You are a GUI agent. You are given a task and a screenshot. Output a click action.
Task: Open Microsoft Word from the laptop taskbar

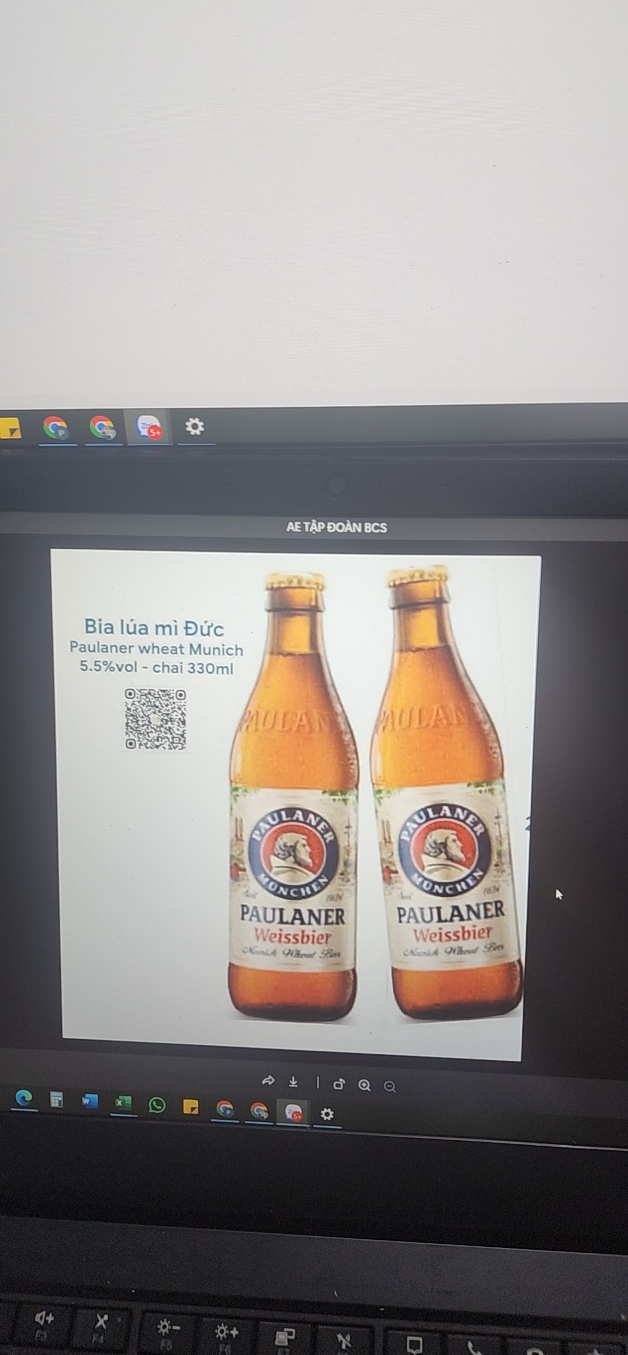click(x=89, y=1102)
